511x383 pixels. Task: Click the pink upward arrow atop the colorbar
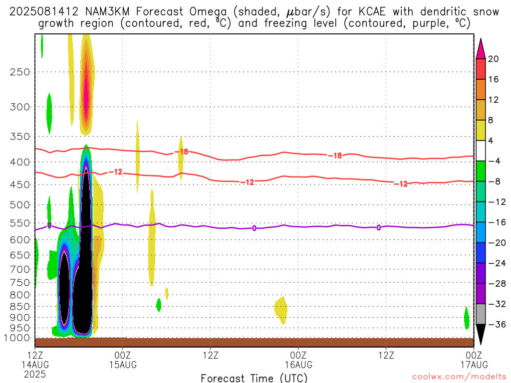point(481,49)
